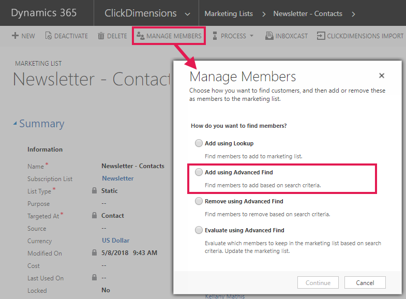The height and width of the screenshot is (299, 406).
Task: Expand chevron after Marketing Lists breadcrumb
Action: click(264, 14)
